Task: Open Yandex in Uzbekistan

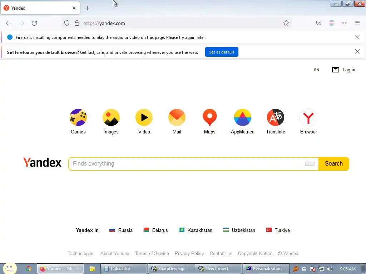Action: 239,230
